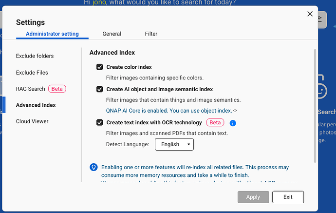Open Exclude folders in the sidebar
Screen dimensions: 336x213
coord(35,56)
